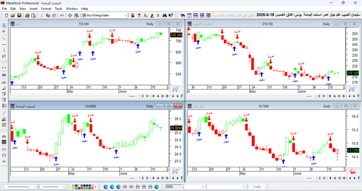Open the wide dropdown left of Trade
The image size is (362, 191).
point(244,187)
